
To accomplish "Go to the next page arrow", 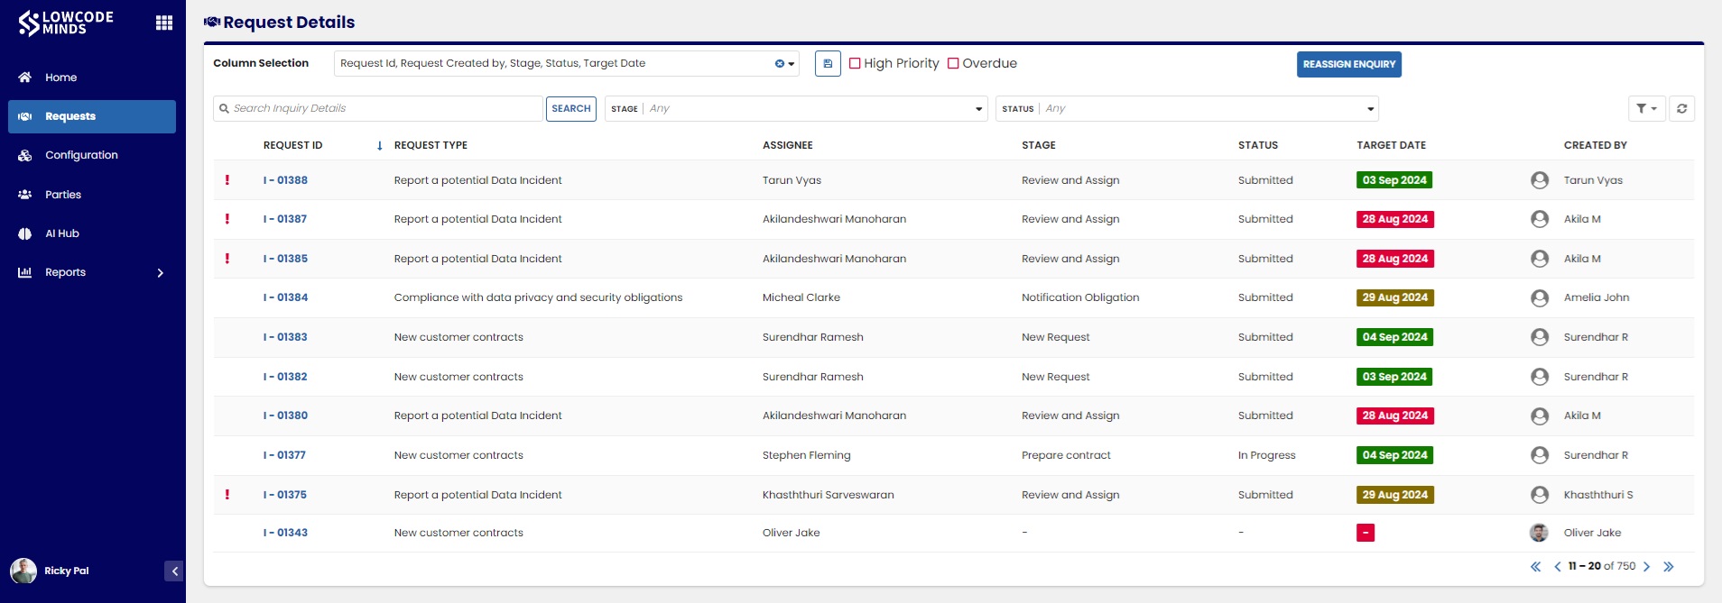I will 1646,567.
